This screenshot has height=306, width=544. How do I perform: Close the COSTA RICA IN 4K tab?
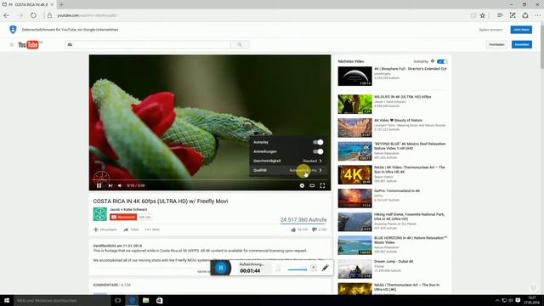tap(52, 4)
